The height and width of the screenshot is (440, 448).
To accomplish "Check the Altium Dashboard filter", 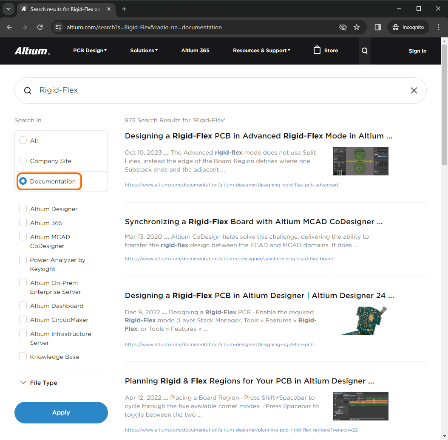I will coord(23,305).
